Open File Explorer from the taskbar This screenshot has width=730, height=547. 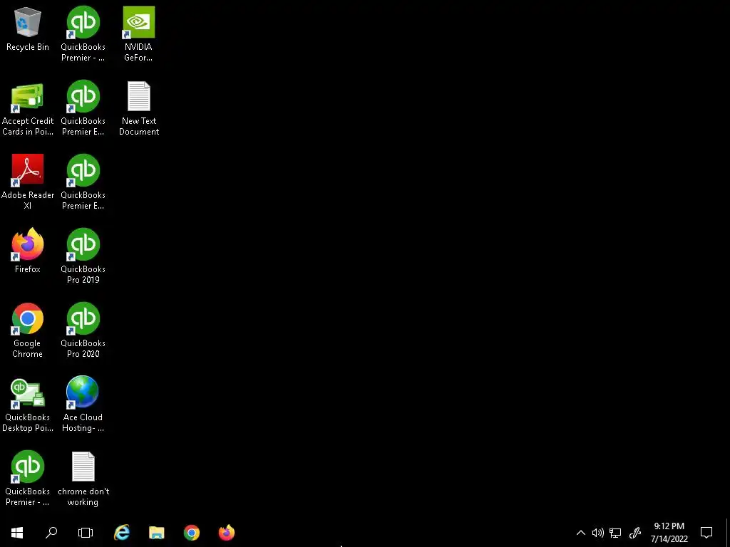(157, 533)
